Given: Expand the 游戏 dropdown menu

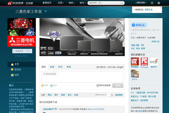Looking at the screenshot, I should 83,3.
